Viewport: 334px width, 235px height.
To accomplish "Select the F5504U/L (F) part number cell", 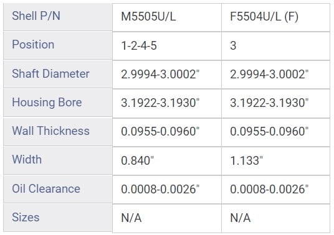I will 275,17.
